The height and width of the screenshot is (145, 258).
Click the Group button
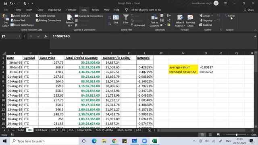click(204, 16)
